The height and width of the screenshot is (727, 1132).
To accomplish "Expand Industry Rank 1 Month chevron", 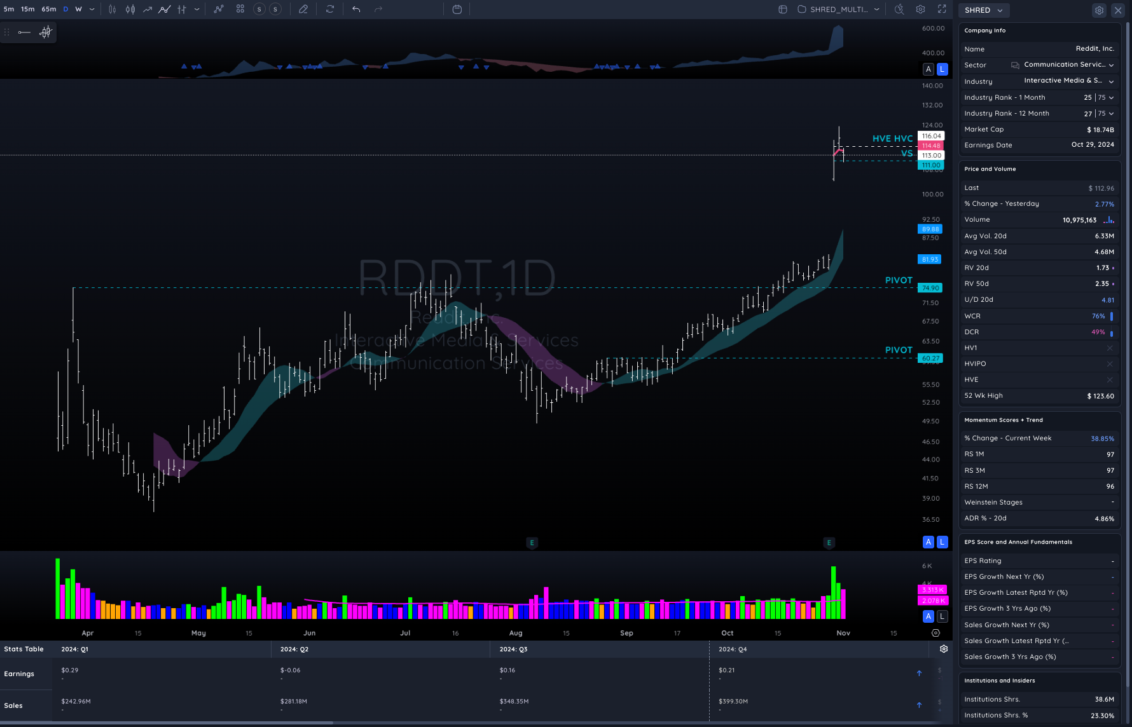I will pyautogui.click(x=1111, y=98).
